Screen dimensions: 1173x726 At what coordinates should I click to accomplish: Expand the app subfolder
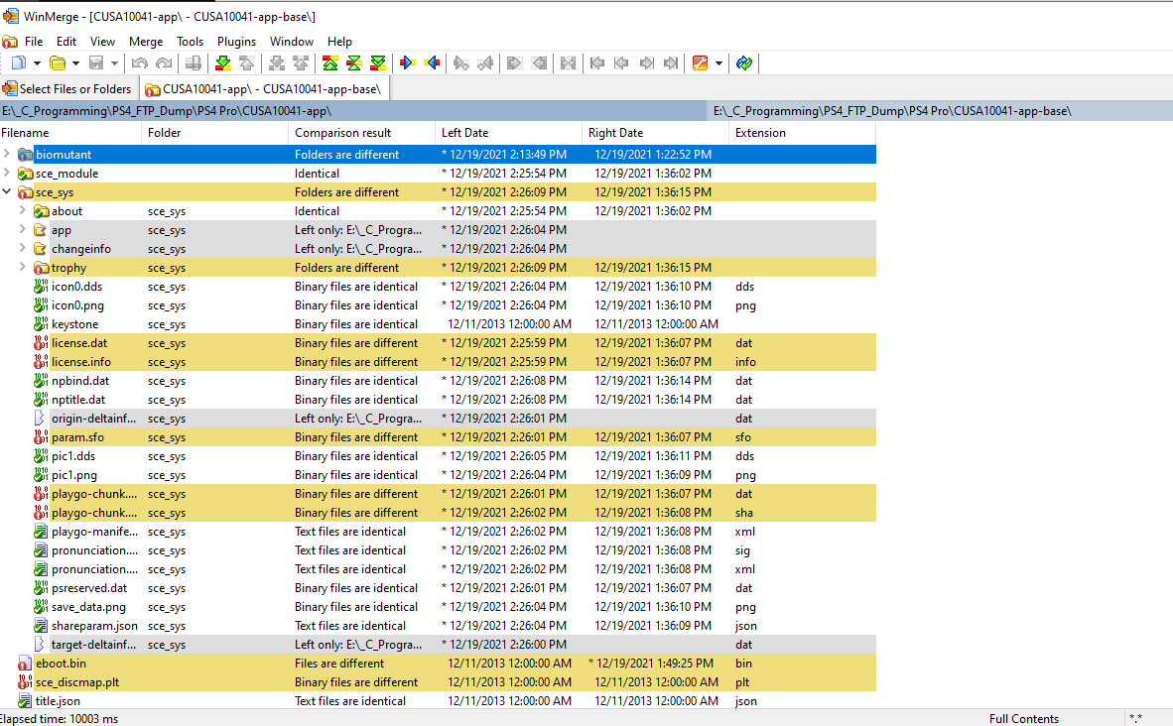pyautogui.click(x=23, y=229)
